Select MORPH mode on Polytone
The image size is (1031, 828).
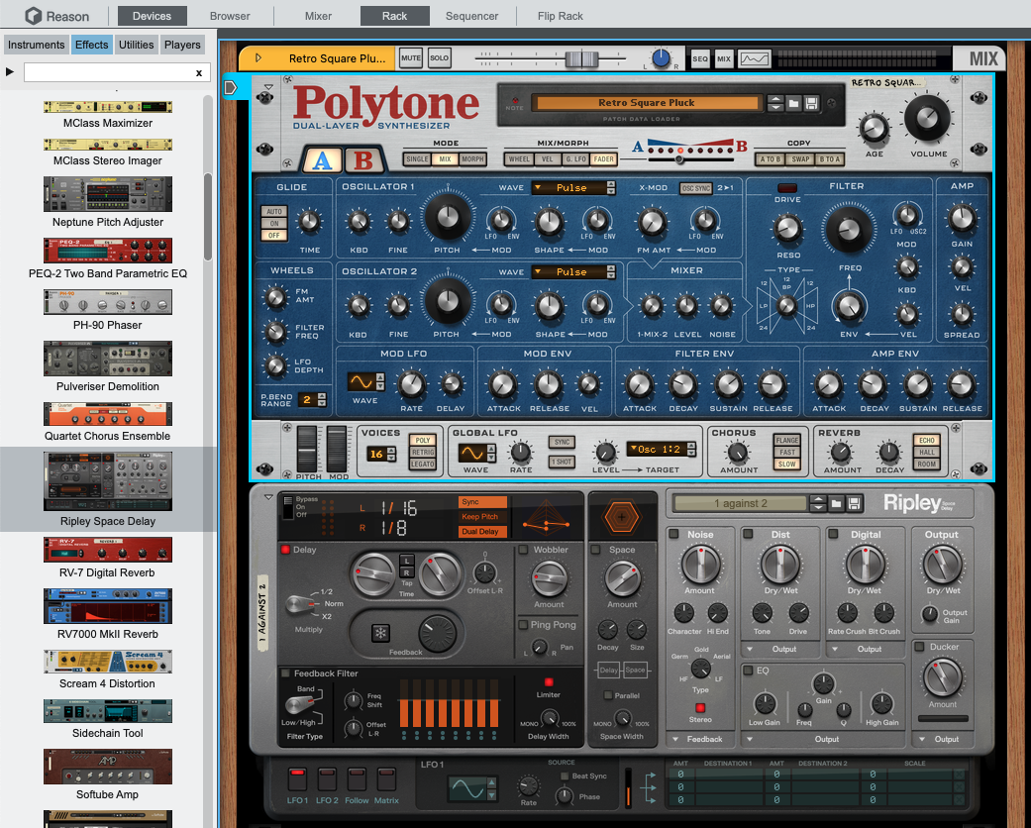(472, 159)
